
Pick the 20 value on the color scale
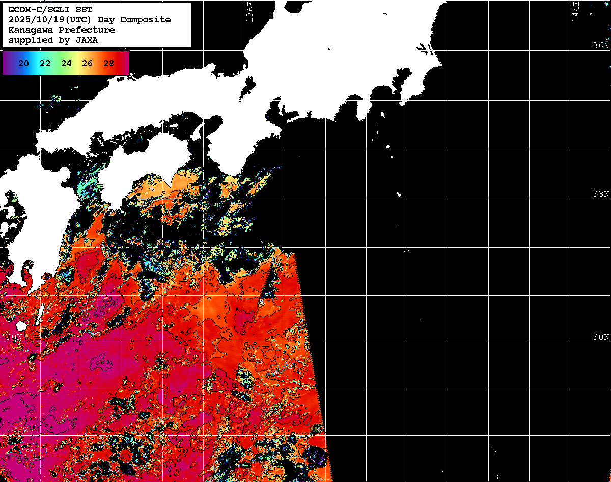[23, 64]
